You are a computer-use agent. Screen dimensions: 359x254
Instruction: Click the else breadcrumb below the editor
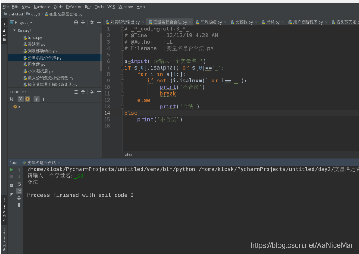pos(128,155)
